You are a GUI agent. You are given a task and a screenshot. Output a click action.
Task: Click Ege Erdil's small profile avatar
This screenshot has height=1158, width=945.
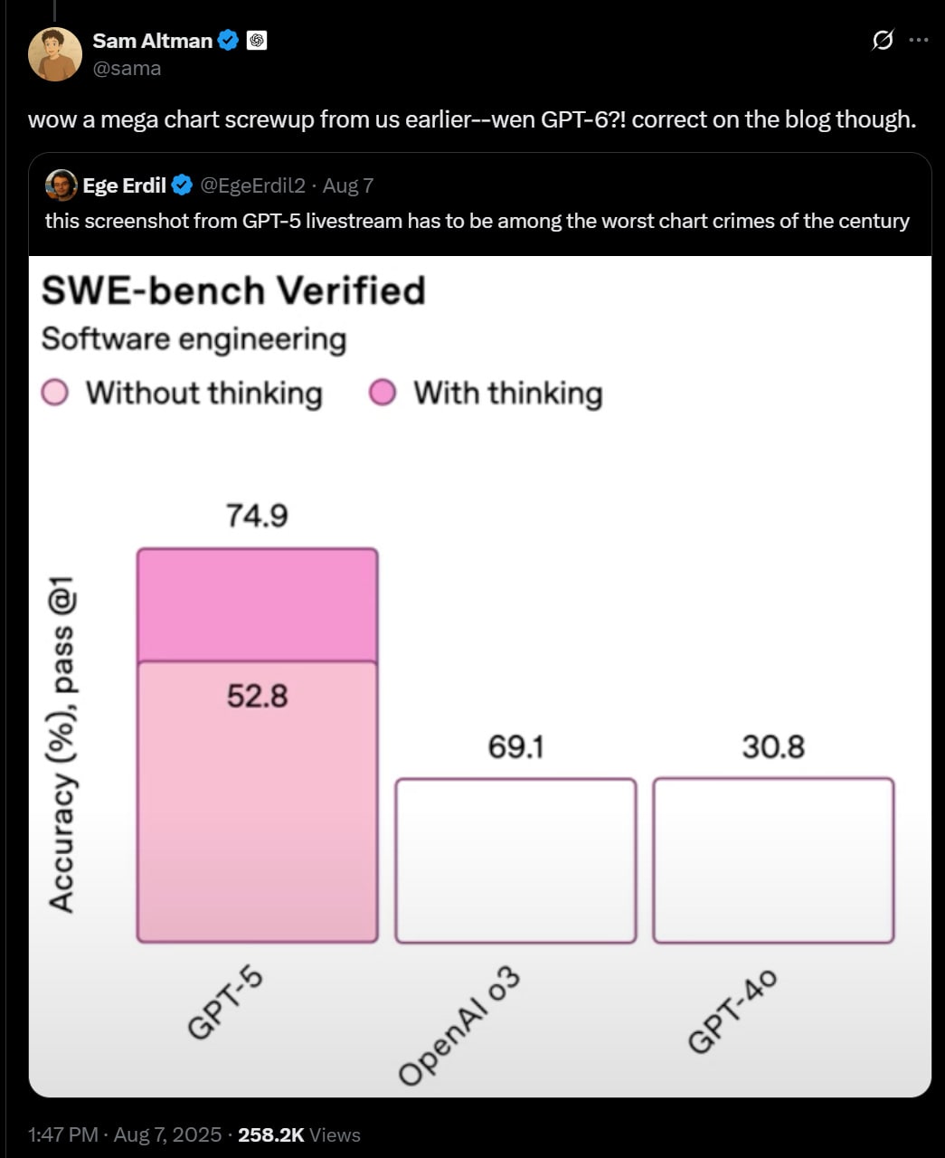tap(61, 185)
